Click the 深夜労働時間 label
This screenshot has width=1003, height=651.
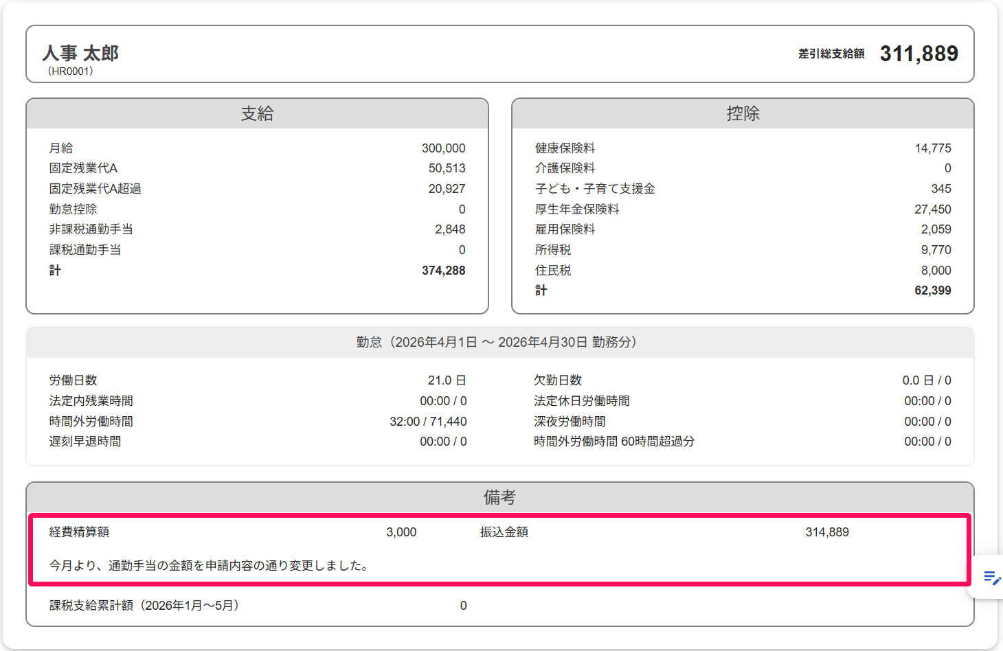tap(570, 421)
